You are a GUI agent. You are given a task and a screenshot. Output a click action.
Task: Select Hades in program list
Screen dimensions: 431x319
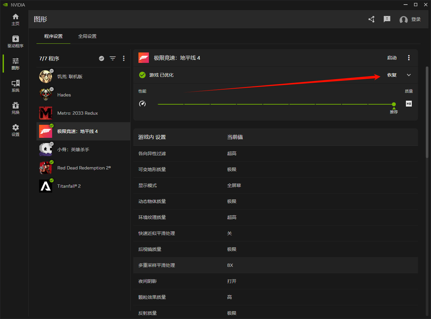coord(83,95)
